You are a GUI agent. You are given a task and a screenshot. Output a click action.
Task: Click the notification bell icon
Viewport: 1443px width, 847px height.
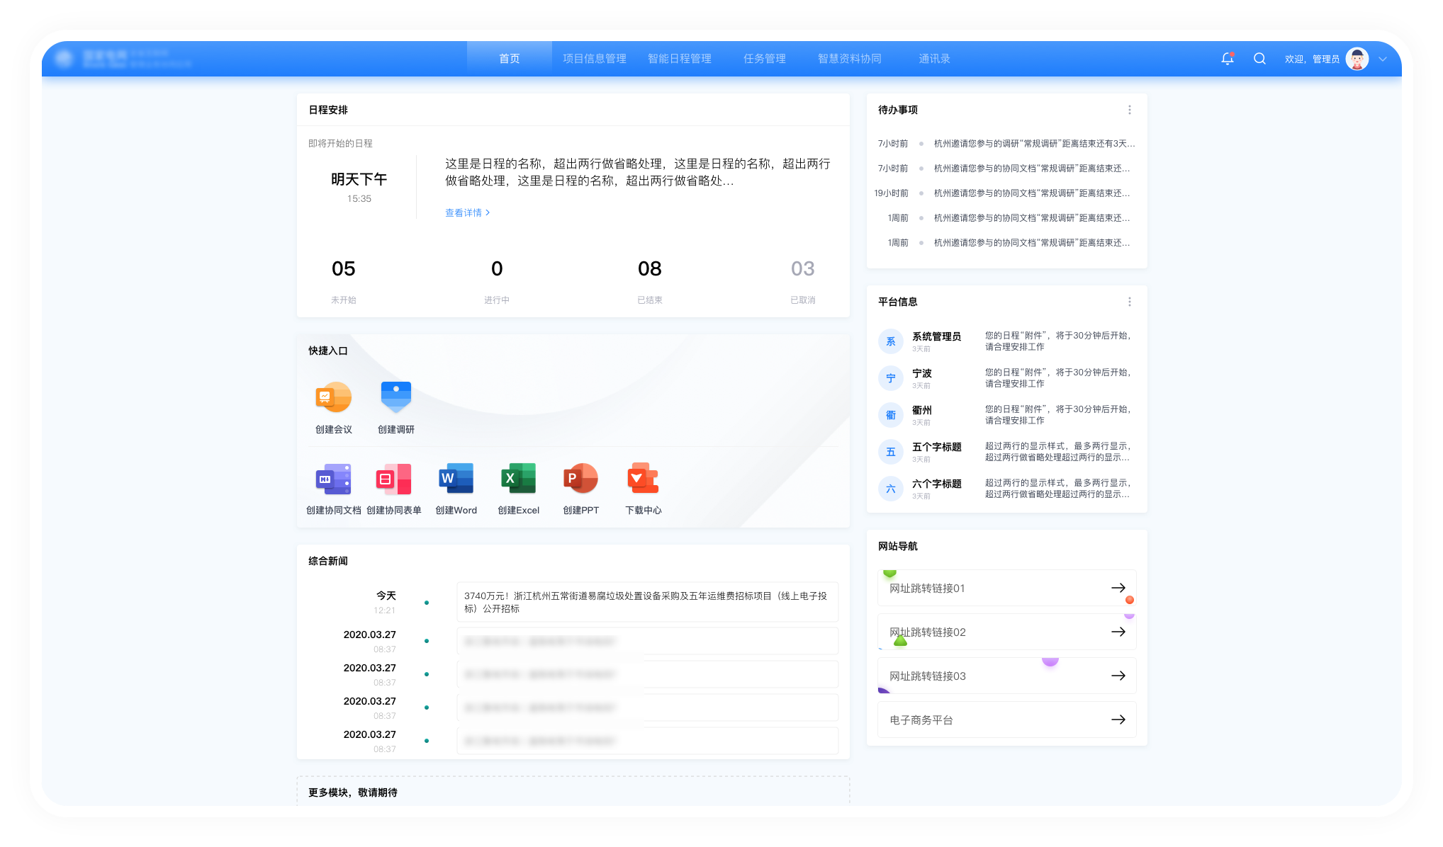(x=1228, y=59)
